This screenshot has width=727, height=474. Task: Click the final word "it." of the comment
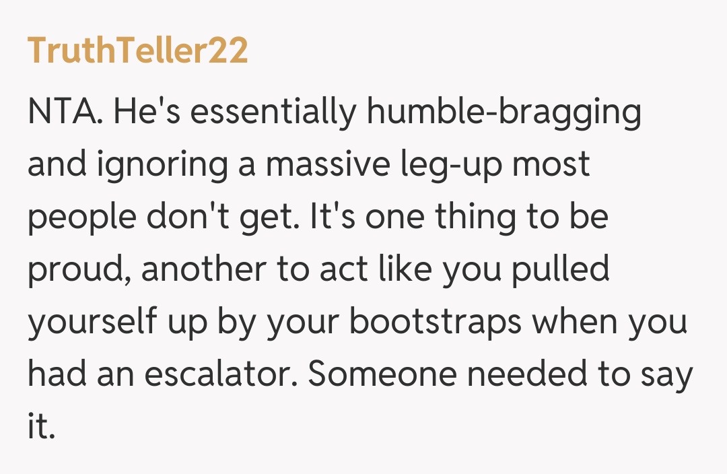(x=40, y=427)
